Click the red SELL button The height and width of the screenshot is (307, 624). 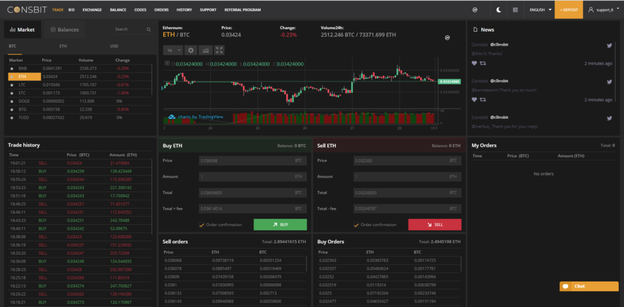(x=434, y=224)
